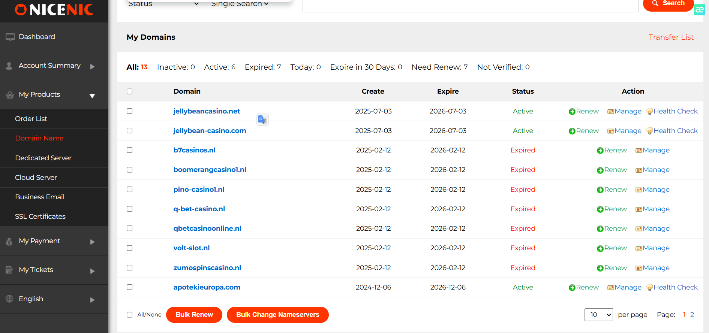Click the manage icon for b7casinos.nl
Image resolution: width=709 pixels, height=333 pixels.
(x=639, y=151)
